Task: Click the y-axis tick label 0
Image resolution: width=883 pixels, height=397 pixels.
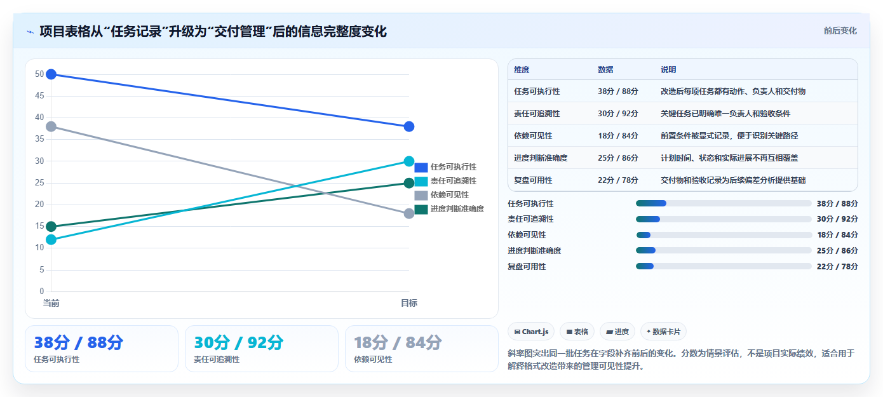Action: click(42, 292)
